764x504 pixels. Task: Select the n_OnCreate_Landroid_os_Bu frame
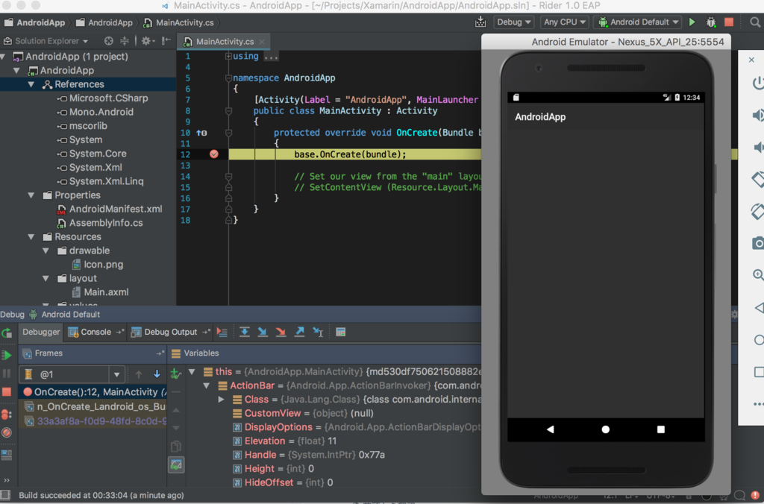tap(93, 406)
